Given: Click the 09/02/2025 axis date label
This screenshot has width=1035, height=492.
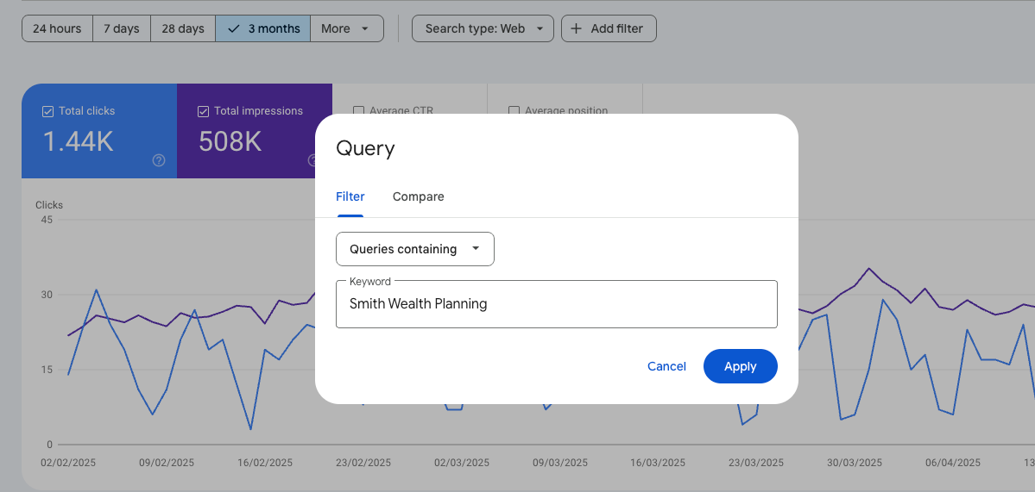Looking at the screenshot, I should coord(167,463).
